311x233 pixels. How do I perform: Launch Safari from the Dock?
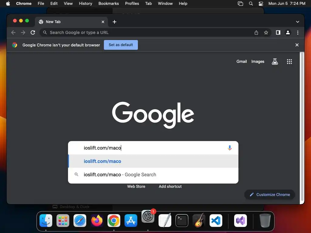pos(80,221)
